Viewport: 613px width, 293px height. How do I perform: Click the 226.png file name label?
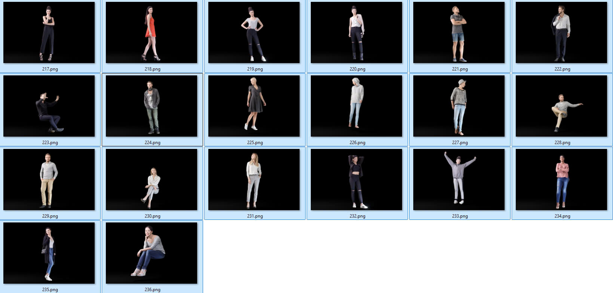pos(357,143)
